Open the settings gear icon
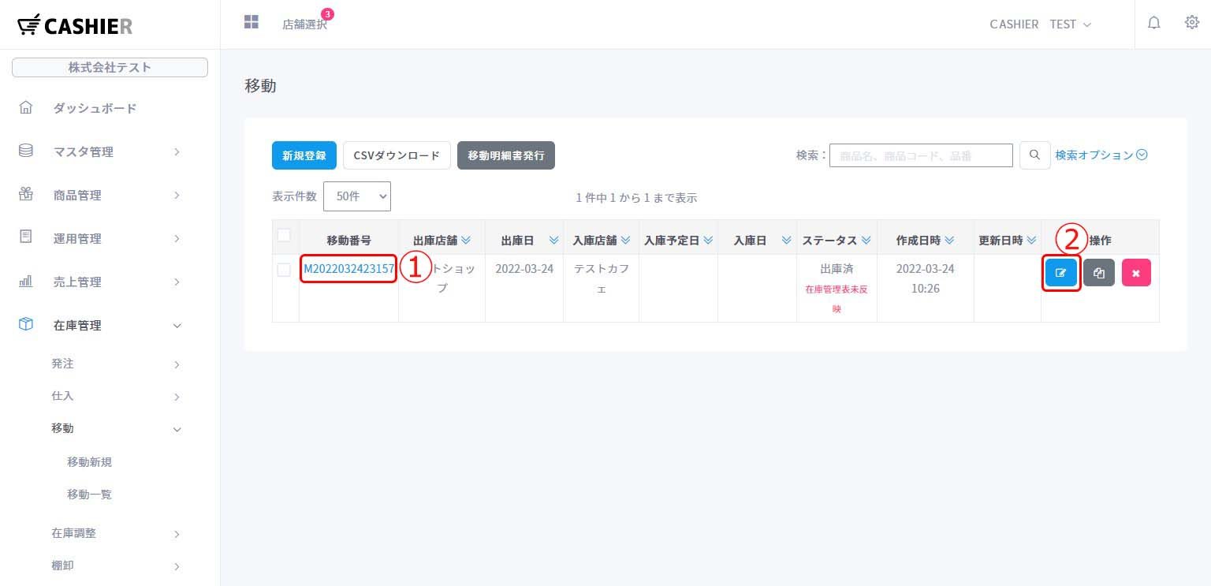 pos(1192,22)
